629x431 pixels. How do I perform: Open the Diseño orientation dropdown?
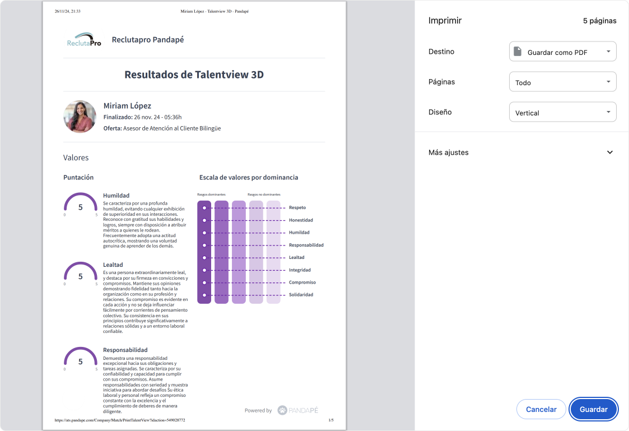tap(562, 112)
